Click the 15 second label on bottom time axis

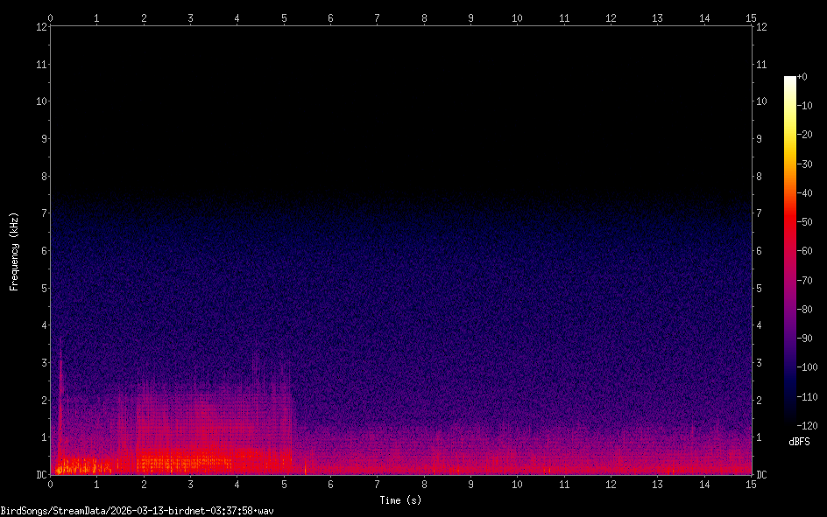[750, 484]
